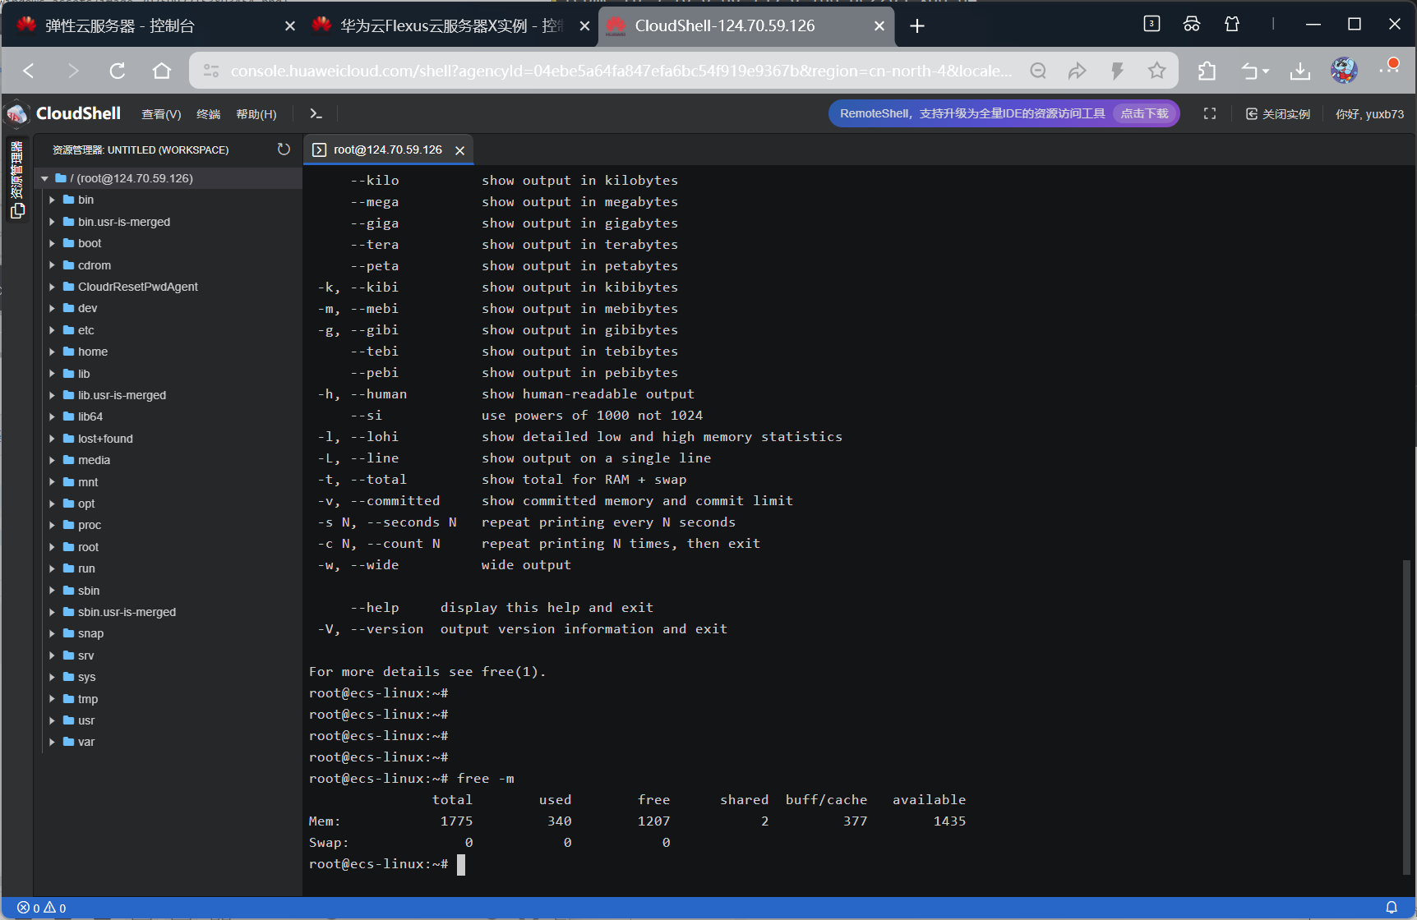Close the CloudShell-124.70.59.126 browser tab
This screenshot has height=920, width=1417.
tap(879, 26)
